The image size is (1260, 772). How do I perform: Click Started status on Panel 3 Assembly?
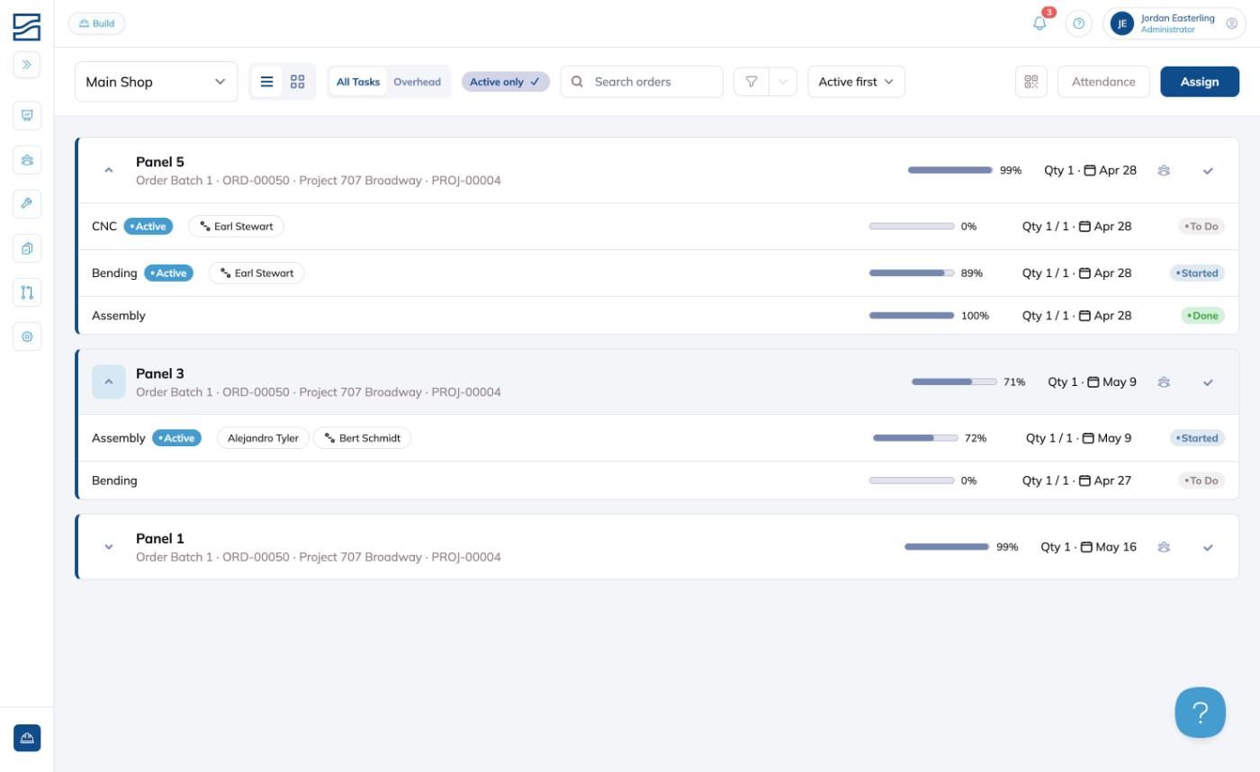click(x=1197, y=438)
